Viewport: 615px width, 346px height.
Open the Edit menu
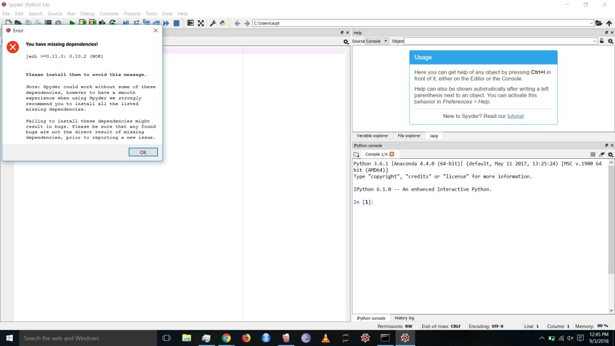pyautogui.click(x=19, y=14)
